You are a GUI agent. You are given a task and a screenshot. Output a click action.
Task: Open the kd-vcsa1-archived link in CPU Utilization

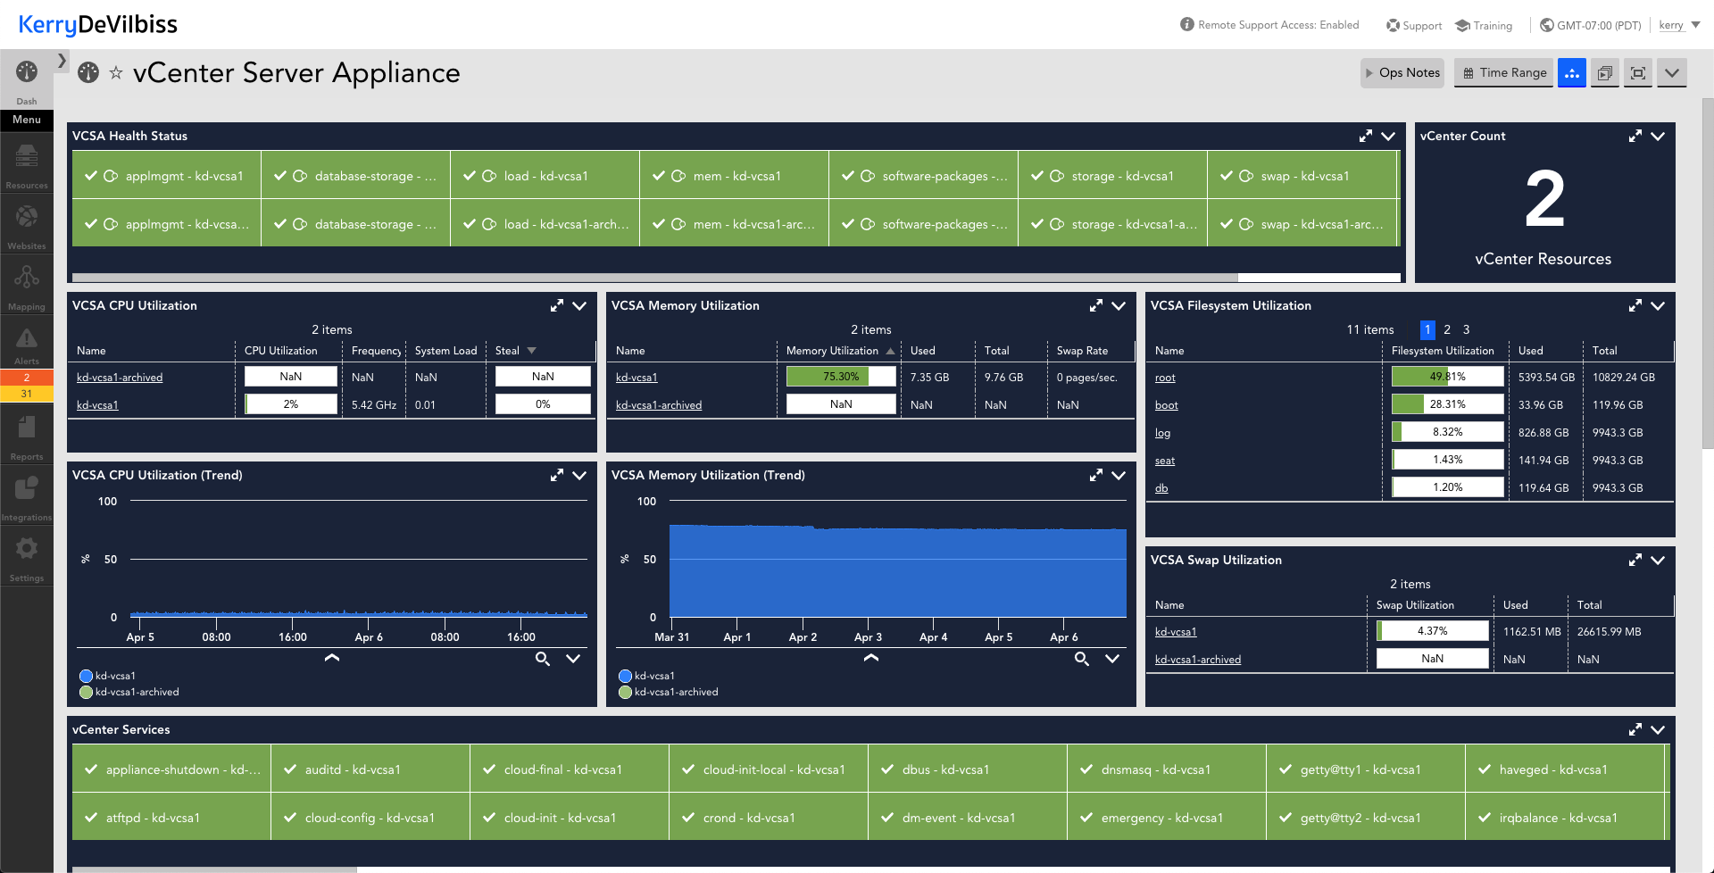(x=120, y=378)
